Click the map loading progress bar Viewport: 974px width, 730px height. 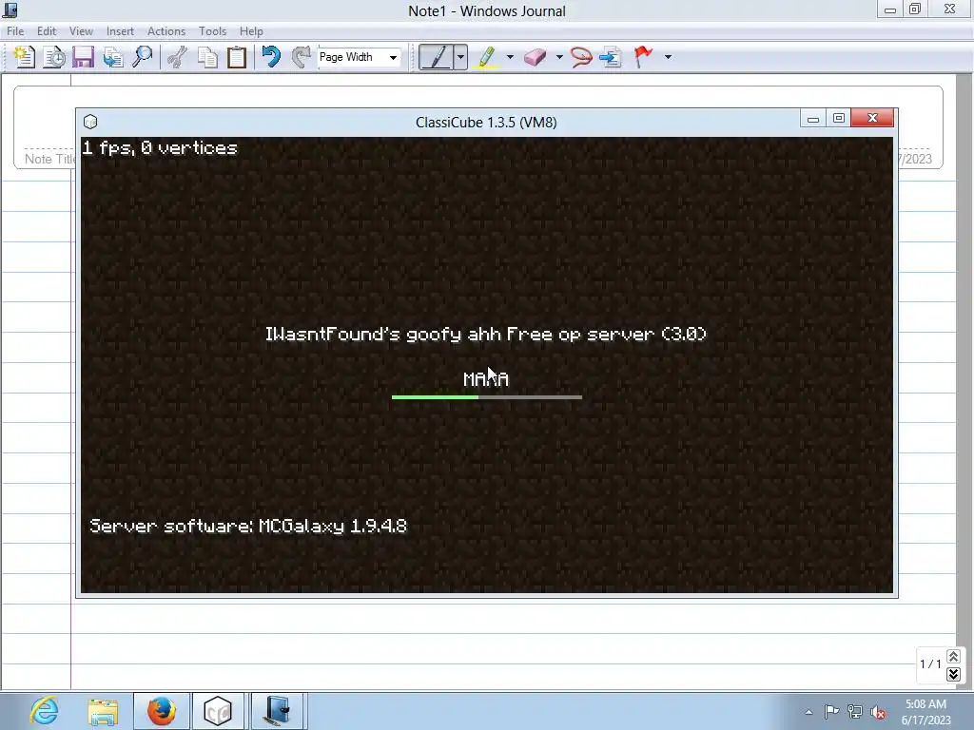487,397
